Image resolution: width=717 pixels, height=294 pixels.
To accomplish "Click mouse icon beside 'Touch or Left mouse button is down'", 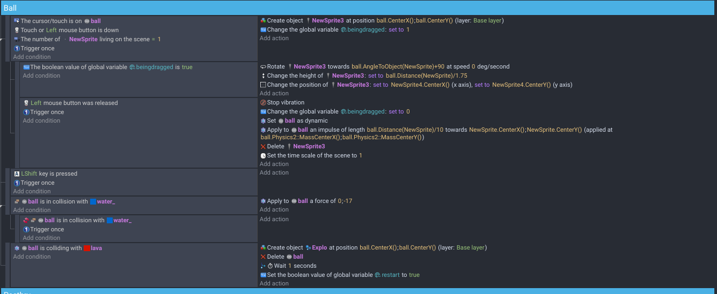I will [x=17, y=30].
